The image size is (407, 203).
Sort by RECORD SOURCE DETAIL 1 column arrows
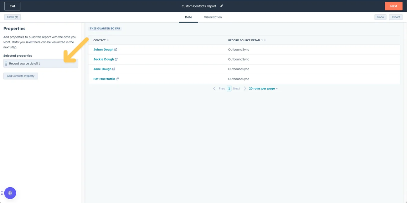click(x=265, y=40)
